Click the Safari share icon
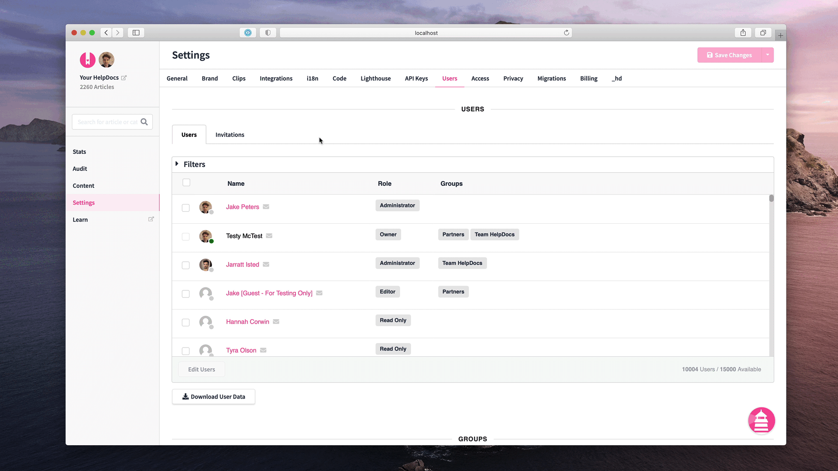This screenshot has height=471, width=838. (x=743, y=33)
